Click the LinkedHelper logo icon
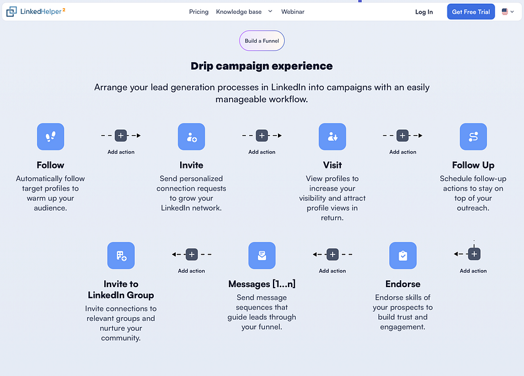Image resolution: width=524 pixels, height=376 pixels. (x=11, y=12)
